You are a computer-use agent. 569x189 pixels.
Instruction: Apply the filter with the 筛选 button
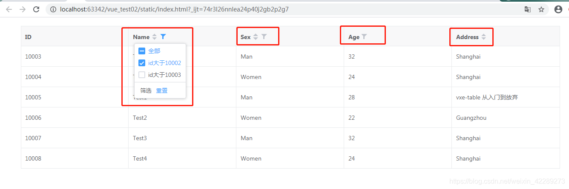coord(146,90)
